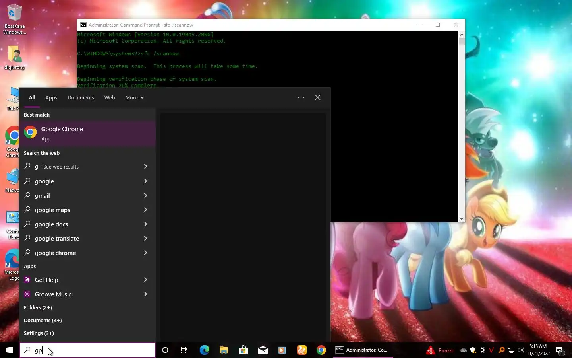
Task: Open Microsoft Store from the taskbar
Action: [x=243, y=350]
